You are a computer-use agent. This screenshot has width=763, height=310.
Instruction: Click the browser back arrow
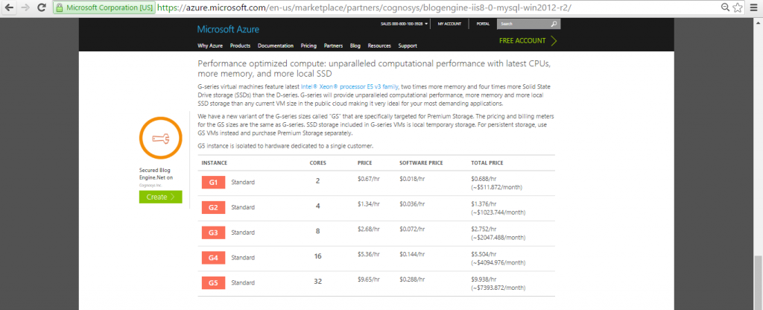click(8, 7)
